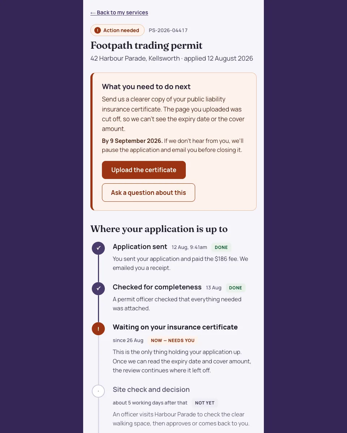Open the Checked for completeness step heading
The width and height of the screenshot is (347, 433).
tap(157, 287)
